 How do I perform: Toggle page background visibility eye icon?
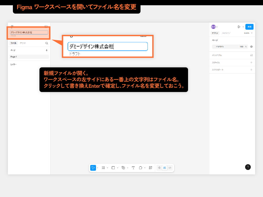tap(251, 47)
